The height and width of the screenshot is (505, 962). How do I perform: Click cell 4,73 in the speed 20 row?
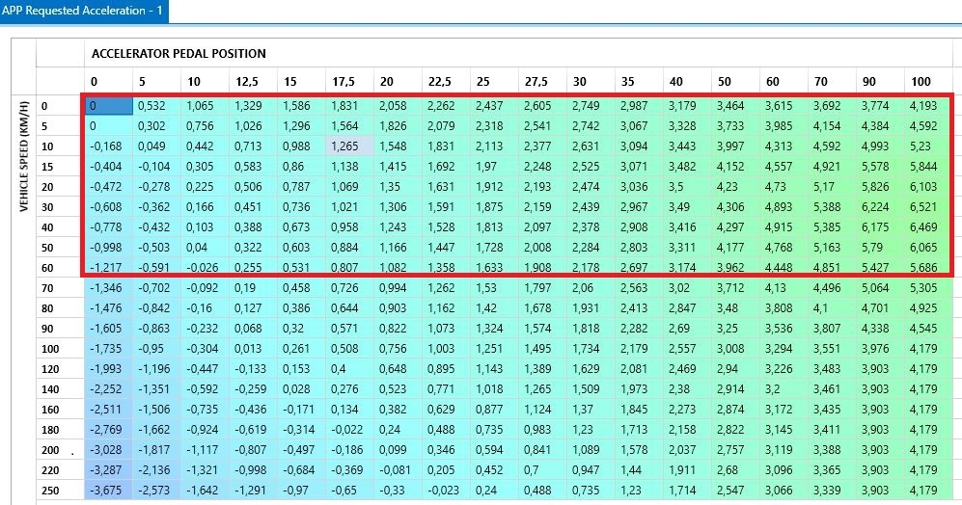coord(783,187)
